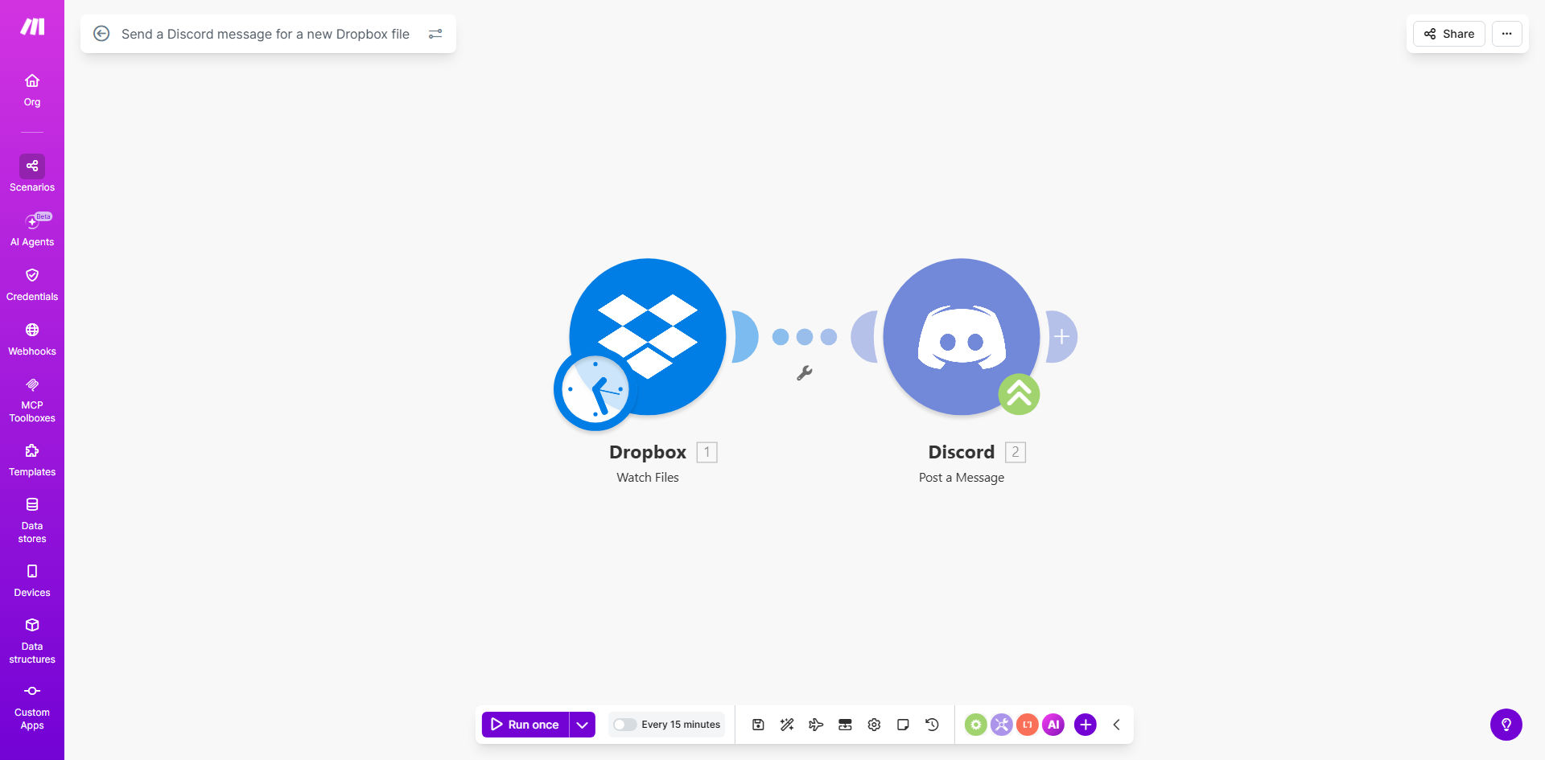Image resolution: width=1545 pixels, height=760 pixels.
Task: Open MCP Toolboxes
Action: (x=32, y=400)
